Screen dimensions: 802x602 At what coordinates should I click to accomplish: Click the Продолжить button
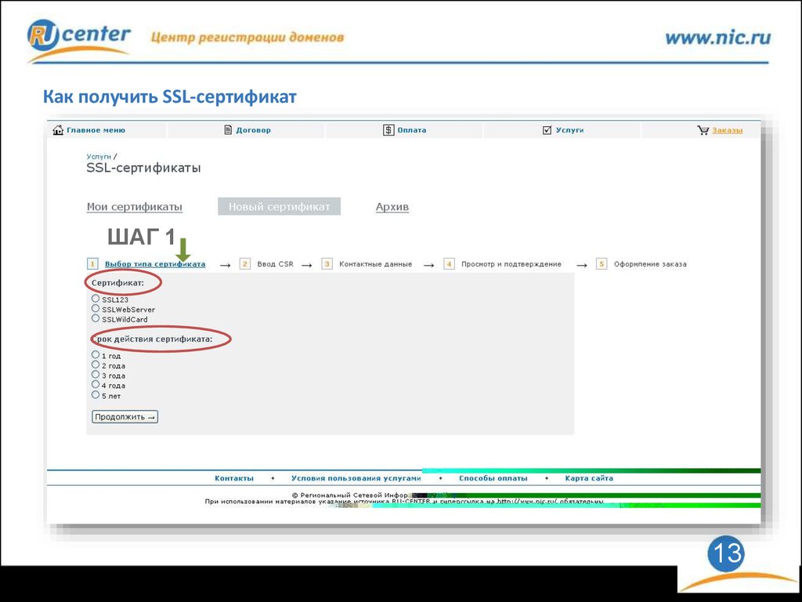[x=125, y=417]
